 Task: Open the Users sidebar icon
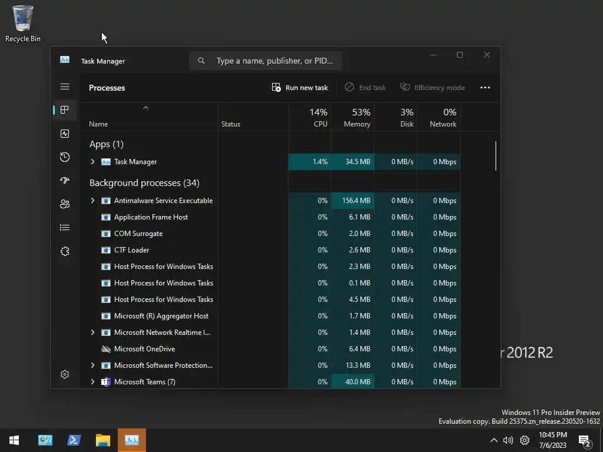(65, 204)
